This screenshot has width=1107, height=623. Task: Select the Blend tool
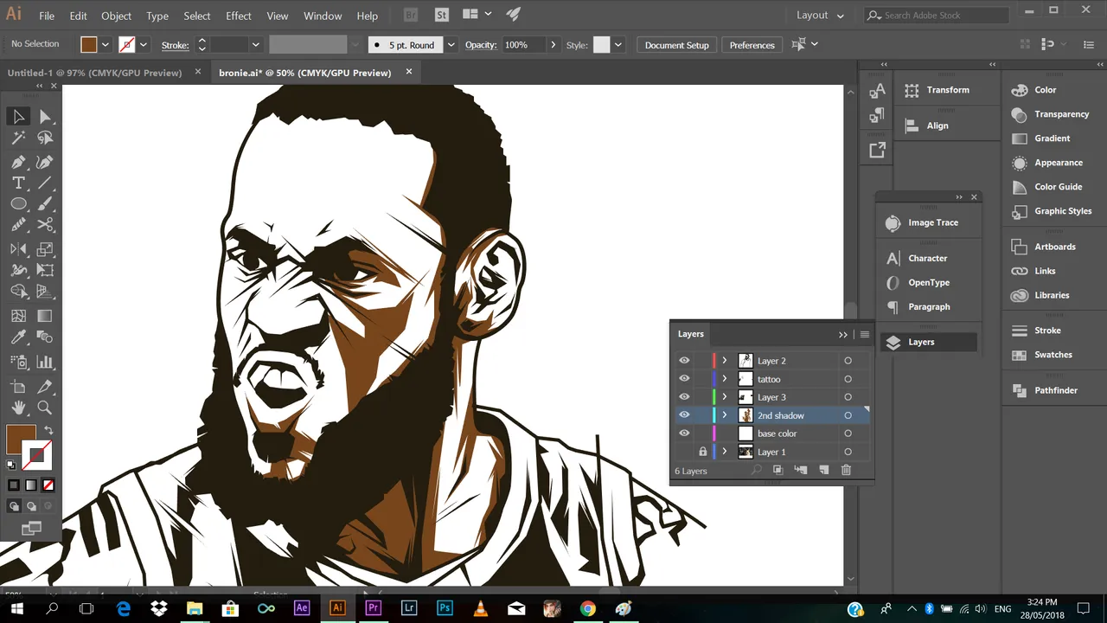(x=45, y=337)
